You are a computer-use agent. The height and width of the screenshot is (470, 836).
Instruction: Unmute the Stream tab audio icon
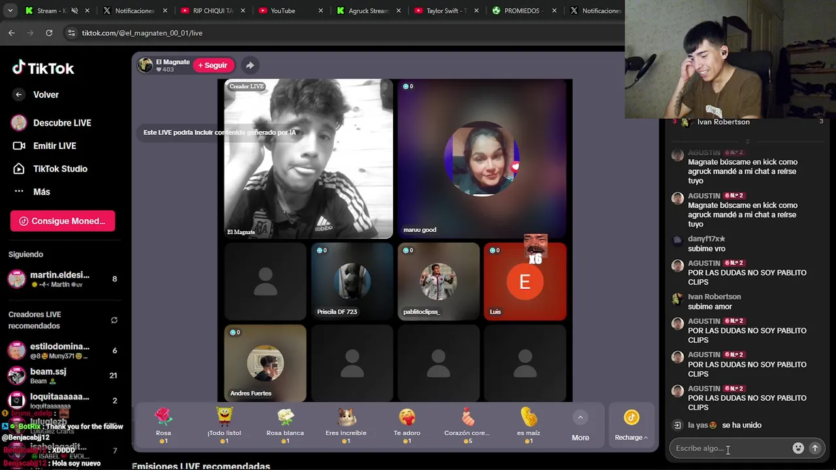click(74, 10)
